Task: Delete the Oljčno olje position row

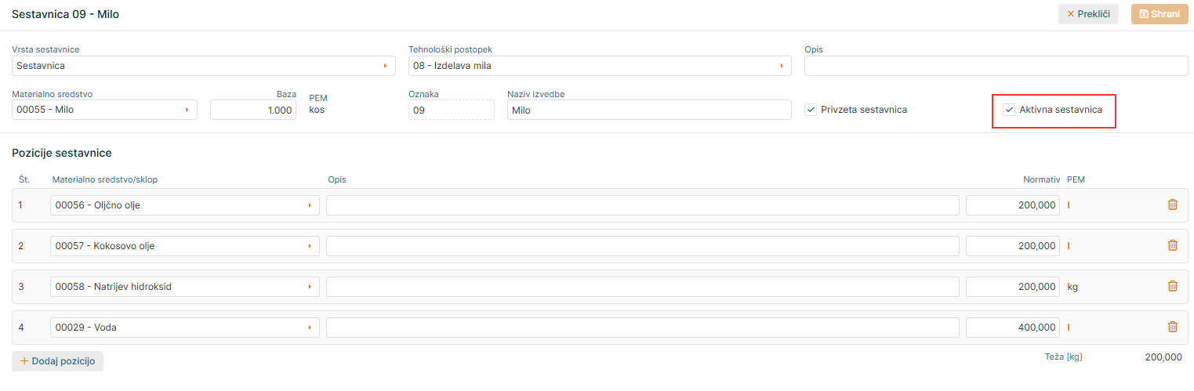Action: (x=1172, y=205)
